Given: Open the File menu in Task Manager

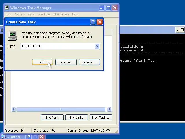Looking at the screenshot, I should pos(8,14).
